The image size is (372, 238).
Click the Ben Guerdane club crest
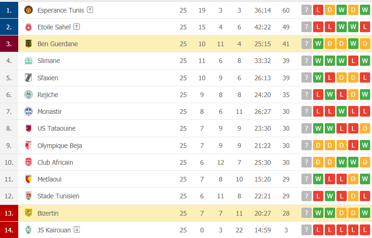pyautogui.click(x=29, y=44)
